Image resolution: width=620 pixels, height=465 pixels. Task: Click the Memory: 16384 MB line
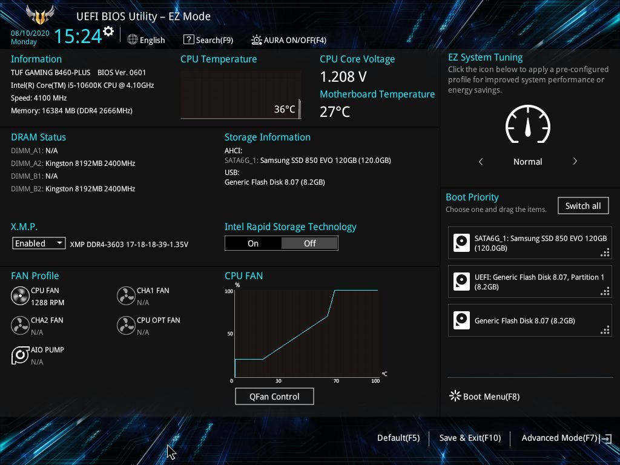pos(71,111)
